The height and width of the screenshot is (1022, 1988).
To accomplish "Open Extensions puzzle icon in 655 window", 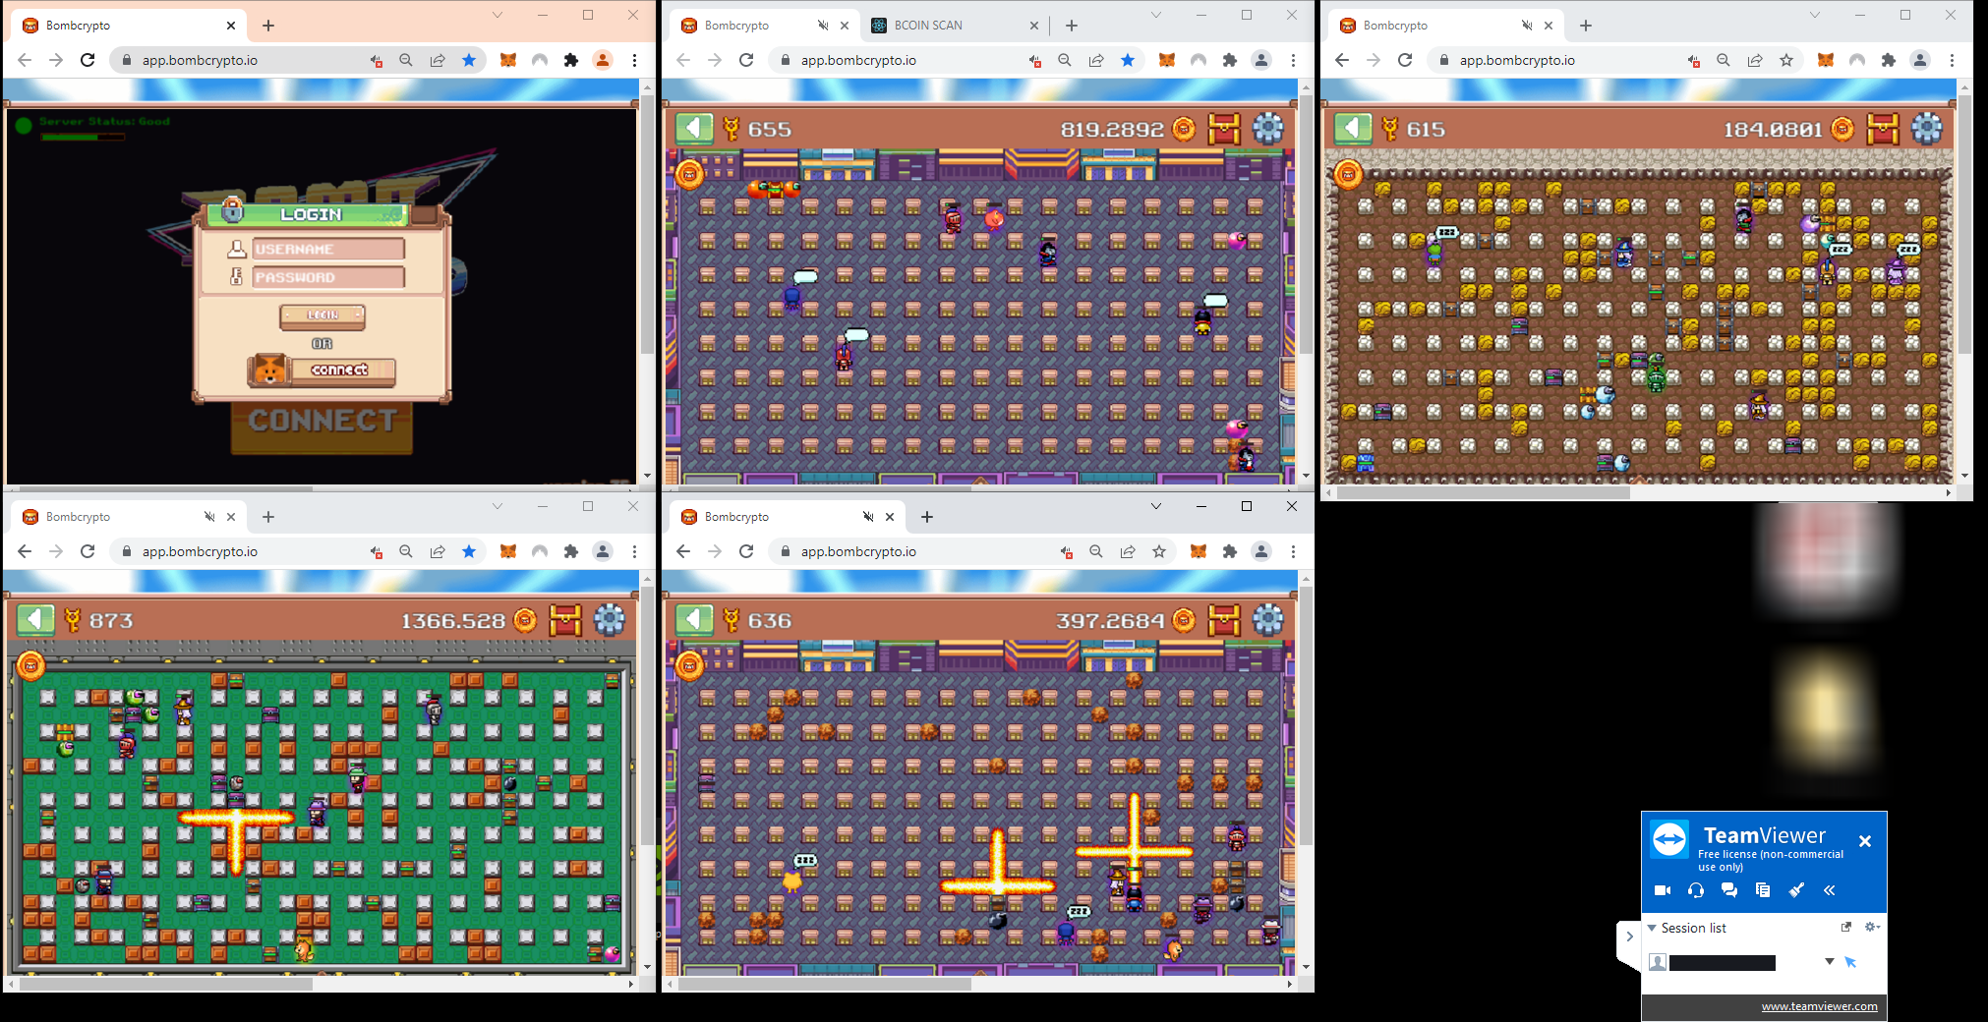I will (x=1230, y=60).
